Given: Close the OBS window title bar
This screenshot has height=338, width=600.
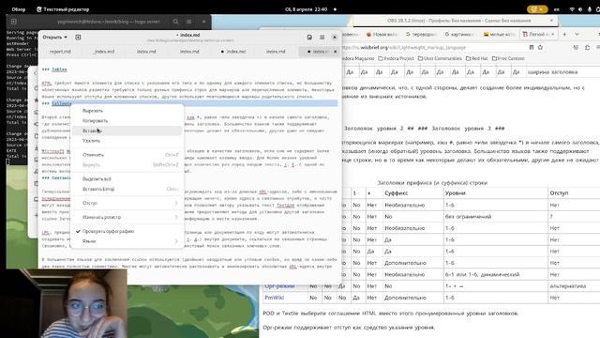Looking at the screenshot, I should click(551, 21).
